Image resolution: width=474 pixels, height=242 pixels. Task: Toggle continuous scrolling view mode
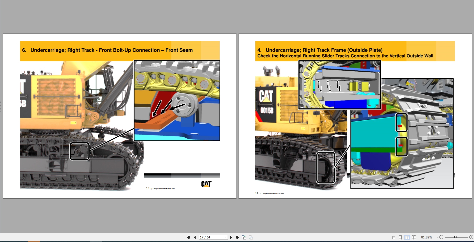pyautogui.click(x=401, y=237)
